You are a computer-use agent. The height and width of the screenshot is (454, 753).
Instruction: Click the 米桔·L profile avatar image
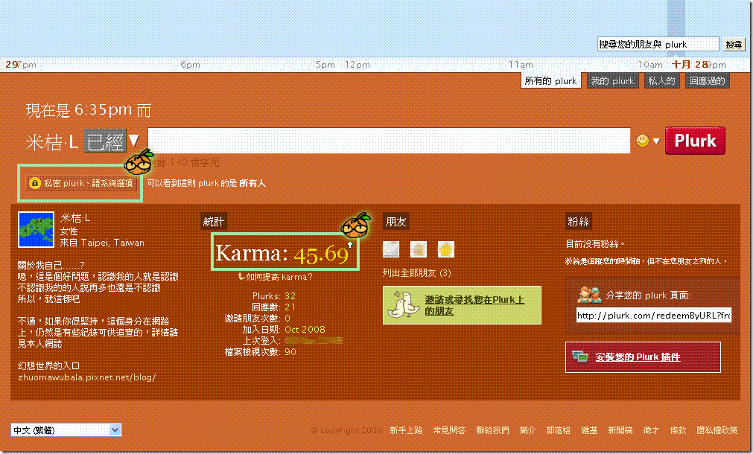36,229
